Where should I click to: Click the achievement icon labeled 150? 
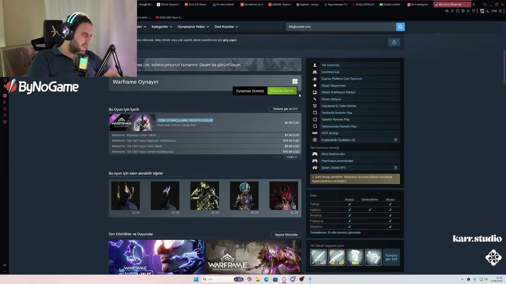[355, 257]
